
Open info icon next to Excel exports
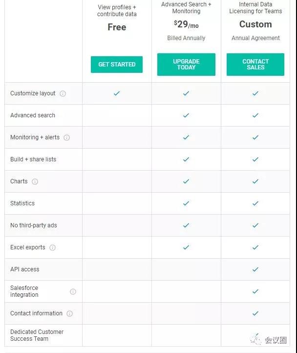pos(52,248)
